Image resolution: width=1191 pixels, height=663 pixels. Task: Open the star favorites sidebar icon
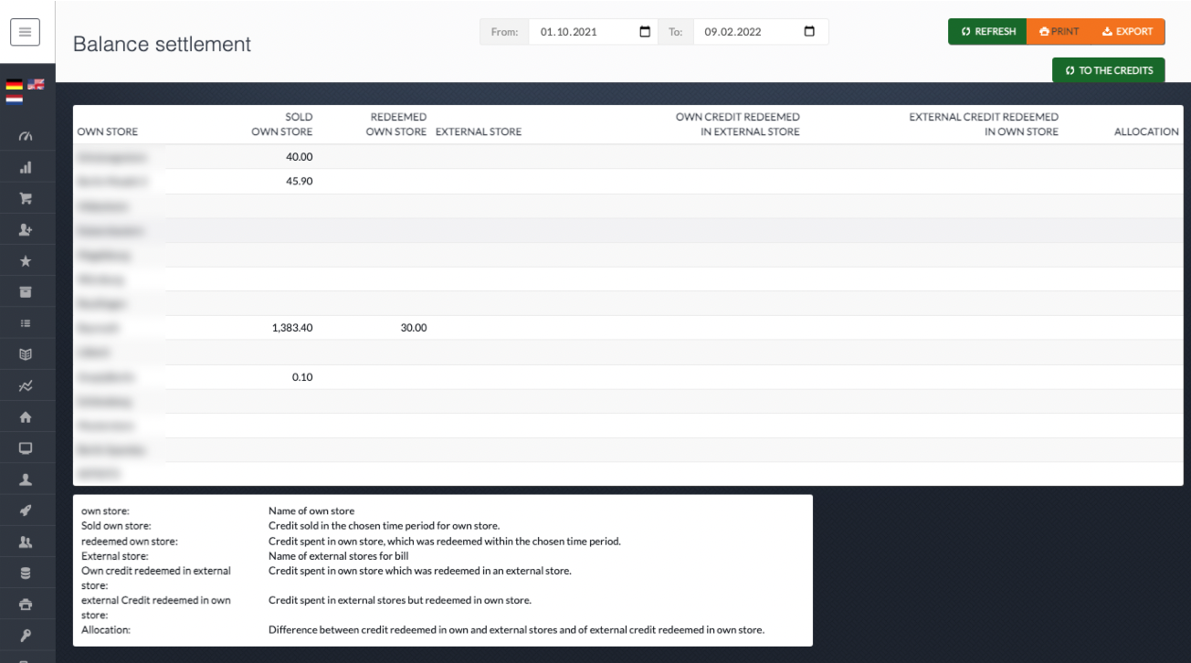pos(26,261)
